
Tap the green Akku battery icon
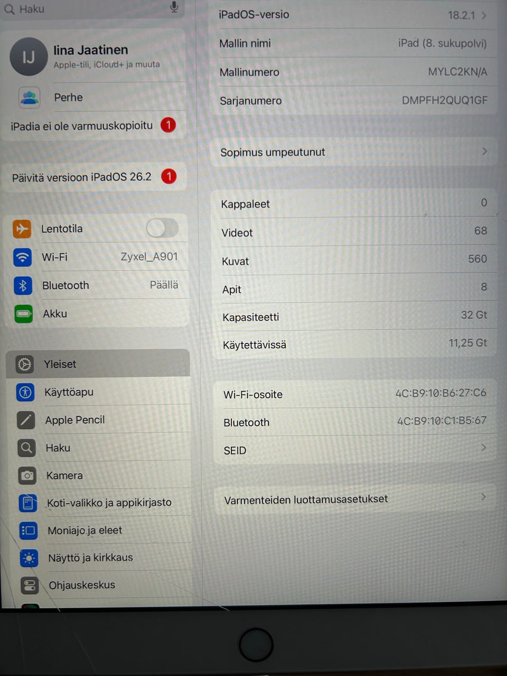[x=23, y=314]
